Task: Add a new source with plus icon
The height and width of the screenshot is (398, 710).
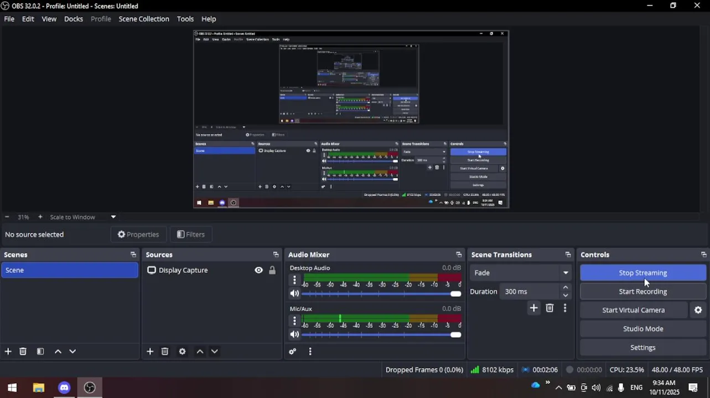Action: (x=150, y=352)
